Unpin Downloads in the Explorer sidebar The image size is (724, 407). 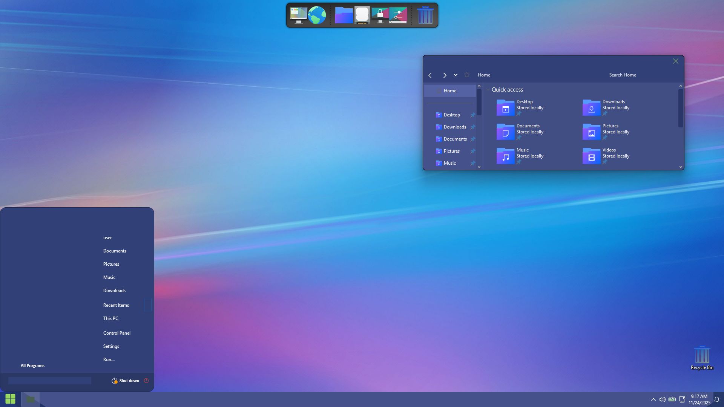coord(472,127)
